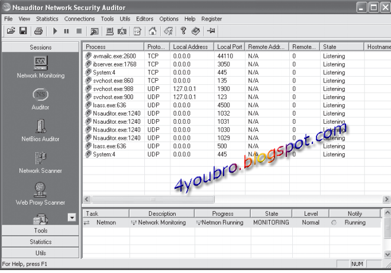391x273 pixels.
Task: Select the lsass.exe:636 row with port 4500
Action: (237, 105)
